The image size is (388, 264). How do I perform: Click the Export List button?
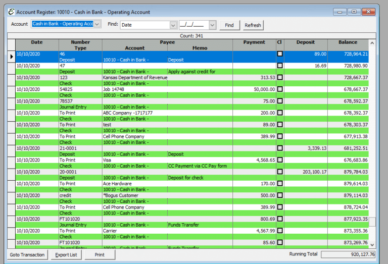point(66,255)
